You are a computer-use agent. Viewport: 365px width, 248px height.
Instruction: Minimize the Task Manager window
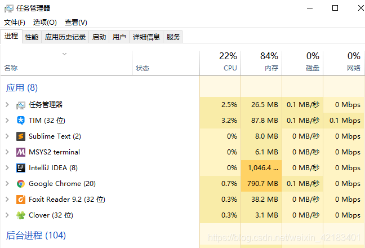(x=310, y=8)
